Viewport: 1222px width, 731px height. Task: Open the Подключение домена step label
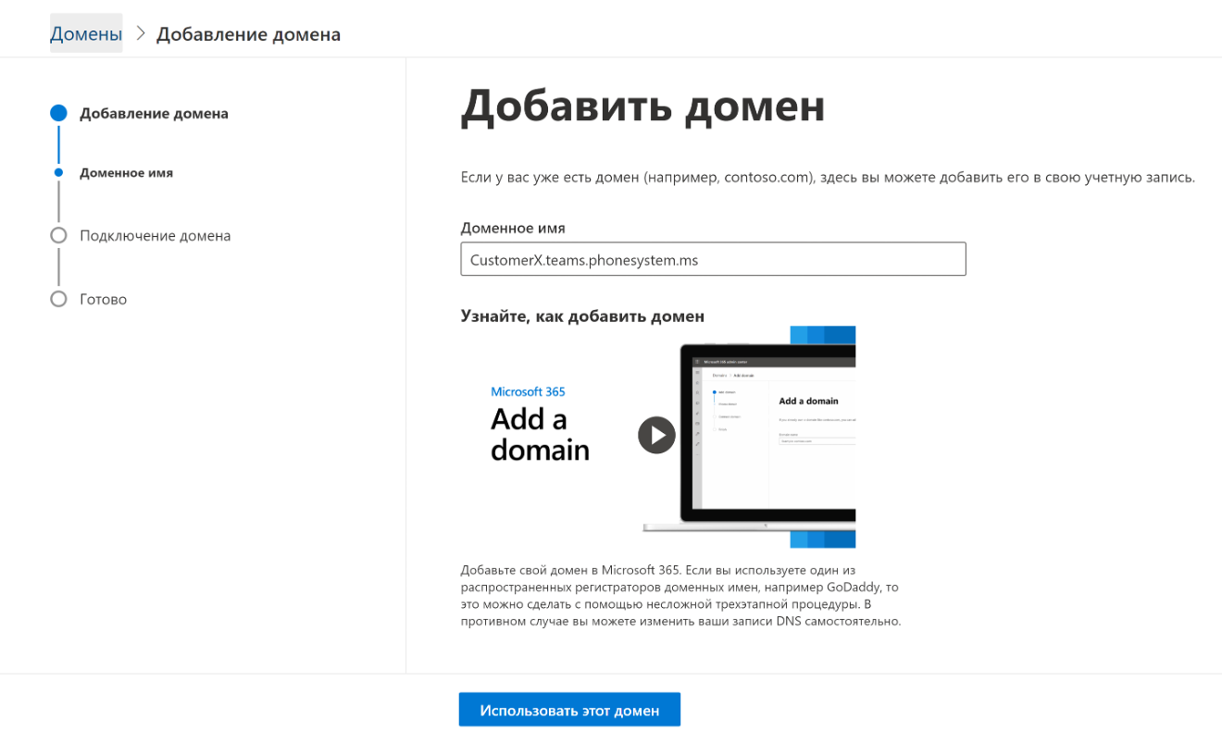coord(155,236)
